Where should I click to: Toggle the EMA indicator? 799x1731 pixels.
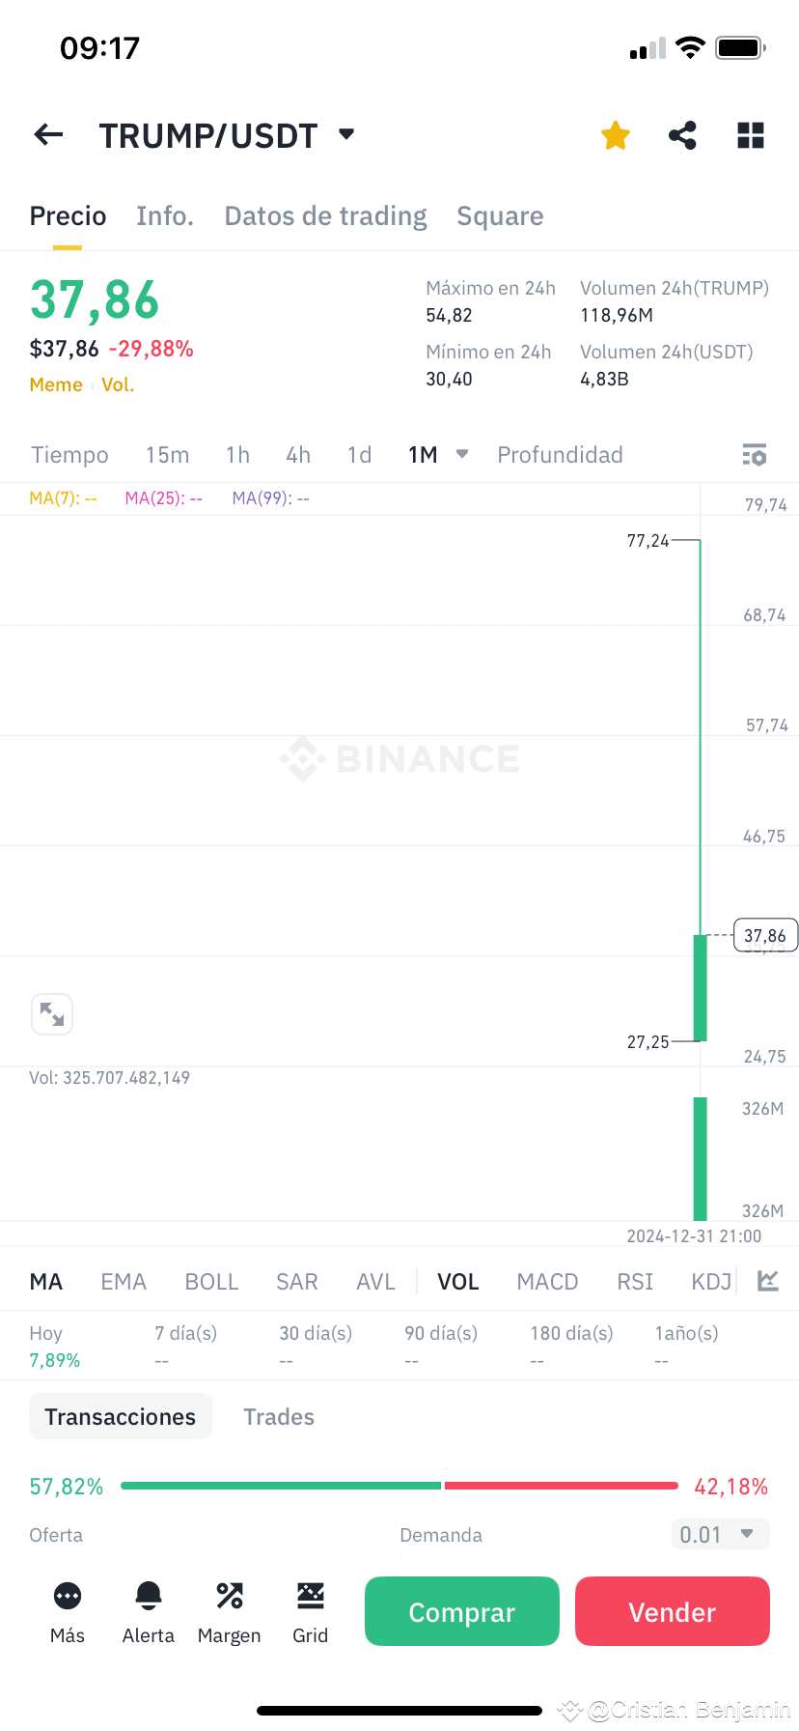tap(124, 1282)
